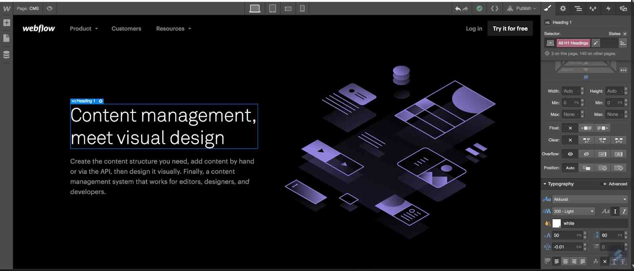Open the Settings gear tab
Viewport: 634px width, 271px height.
coord(563,8)
